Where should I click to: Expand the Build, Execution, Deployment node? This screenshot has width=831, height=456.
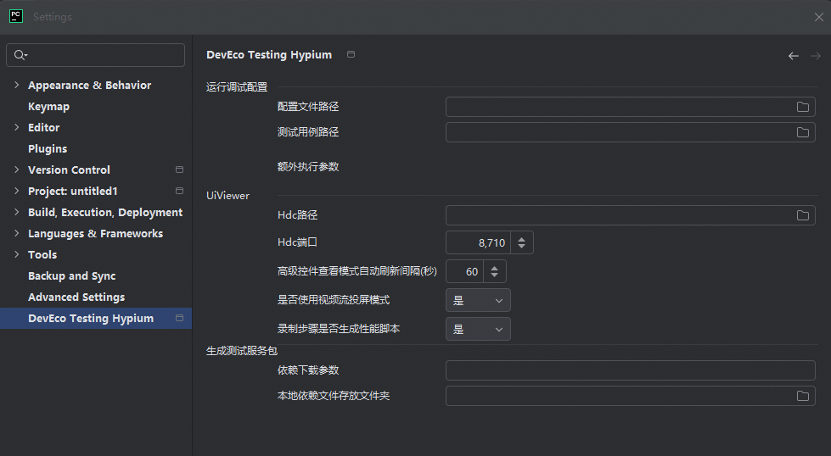(x=16, y=212)
